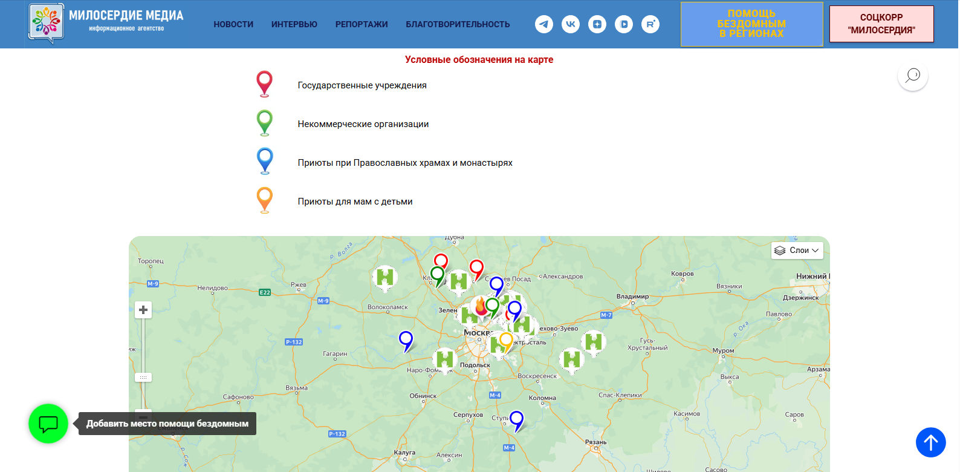
Task: Click the Ковров city label on the map
Action: [x=683, y=274]
